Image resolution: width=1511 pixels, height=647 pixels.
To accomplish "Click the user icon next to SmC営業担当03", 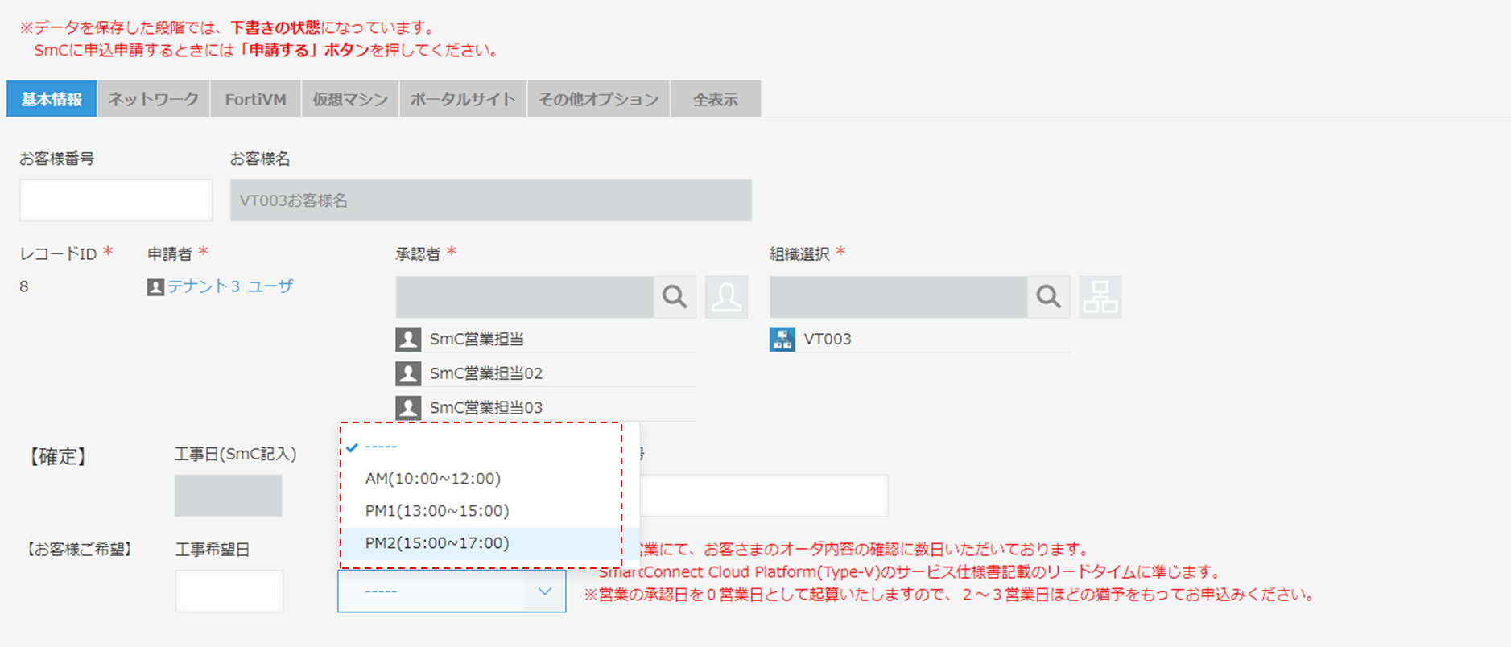I will click(408, 408).
